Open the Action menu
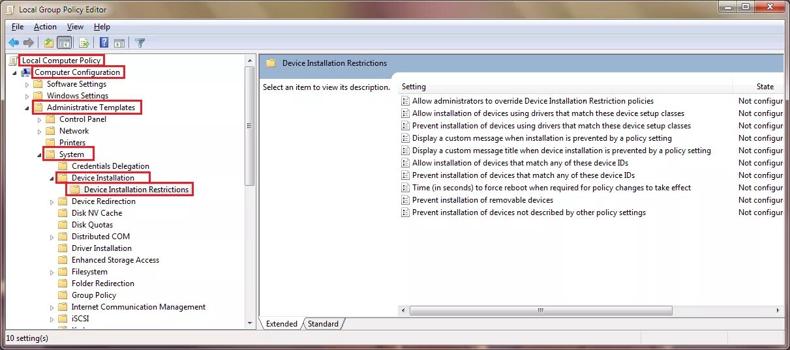Viewport: 790px width, 350px height. pos(45,27)
